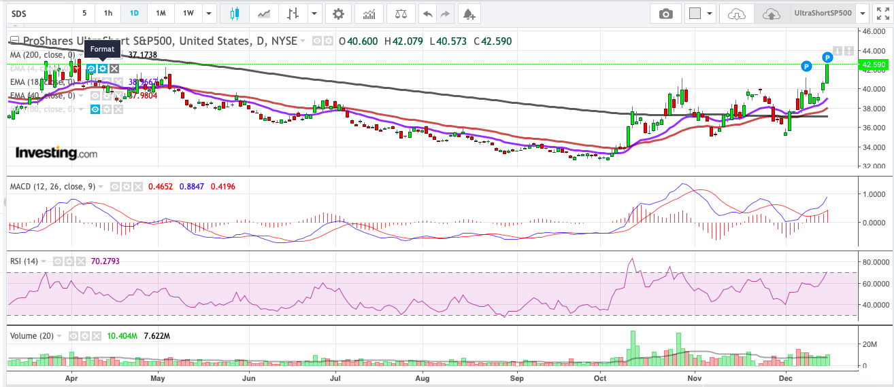Switch to the line chart style
This screenshot has width=894, height=387.
click(x=263, y=14)
